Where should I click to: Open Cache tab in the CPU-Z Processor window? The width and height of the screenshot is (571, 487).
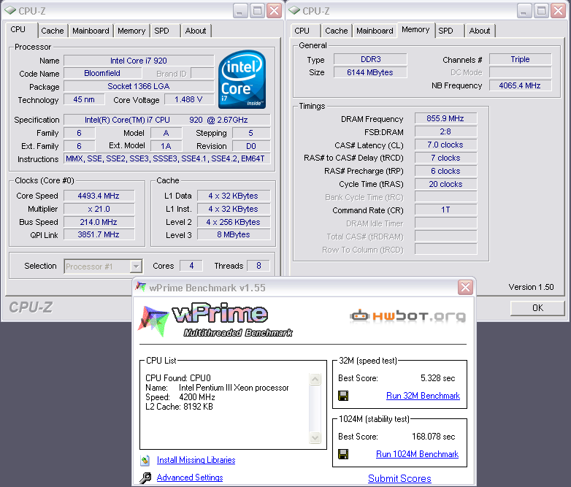(x=53, y=31)
